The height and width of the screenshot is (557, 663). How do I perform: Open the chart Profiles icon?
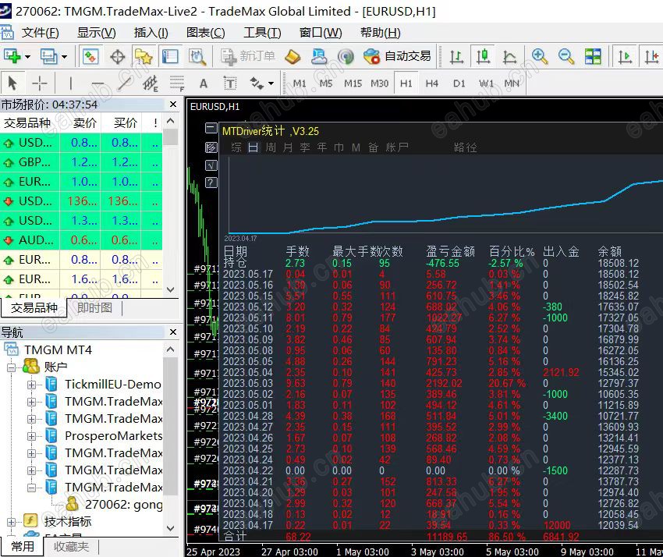coord(48,56)
